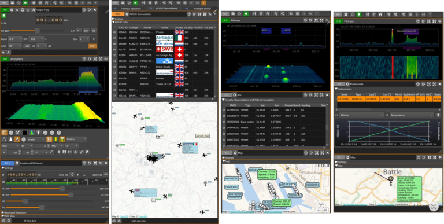Image resolution: width=444 pixels, height=224 pixels.
Task: Toggle the LNA button
Action: pos(27,46)
